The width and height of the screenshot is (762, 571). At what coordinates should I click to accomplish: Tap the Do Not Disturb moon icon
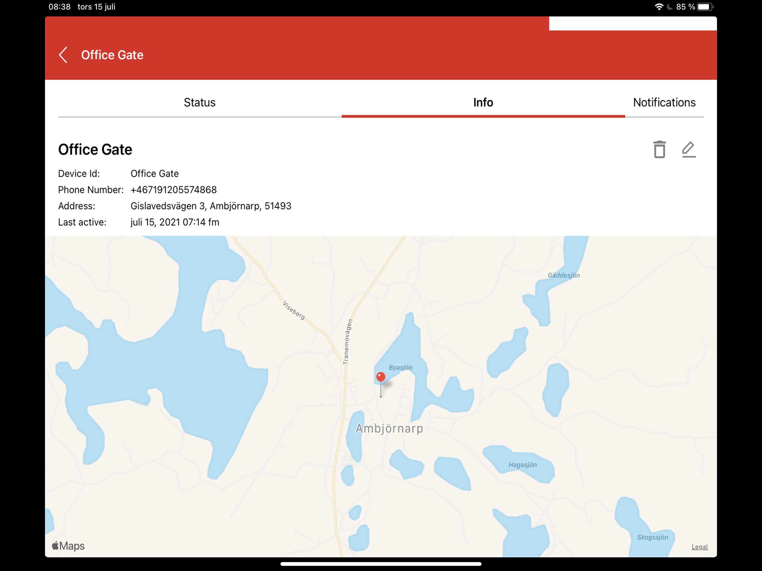pos(670,7)
